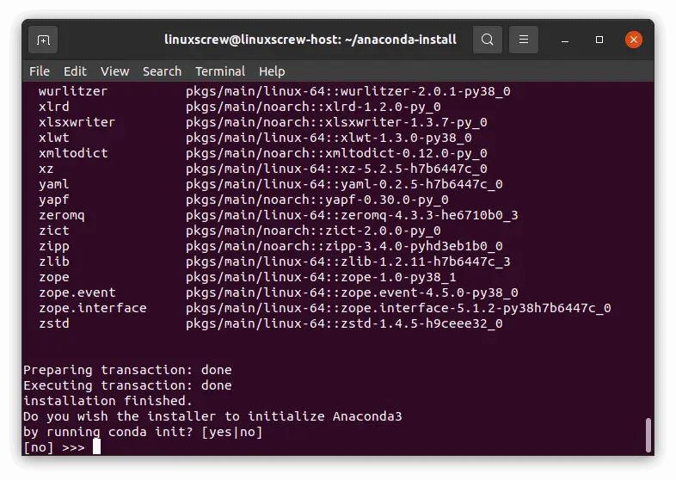The height and width of the screenshot is (480, 676).
Task: Click the package name xmltodict
Action: (73, 153)
